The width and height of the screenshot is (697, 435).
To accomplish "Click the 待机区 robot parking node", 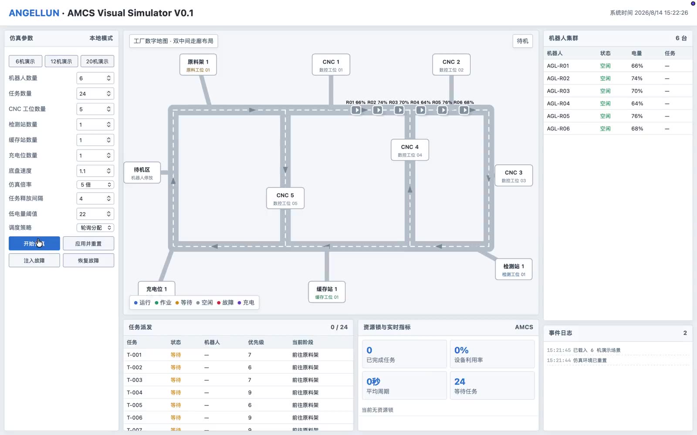I will [x=142, y=173].
